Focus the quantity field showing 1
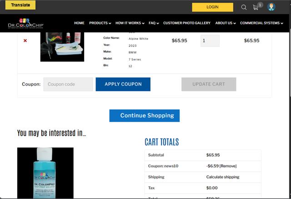This screenshot has width=291, height=199. point(210,41)
